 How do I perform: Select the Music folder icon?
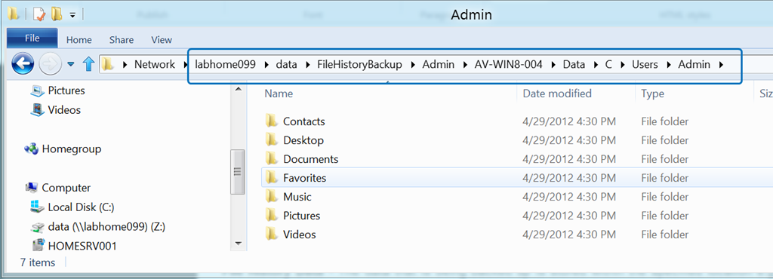tap(271, 196)
